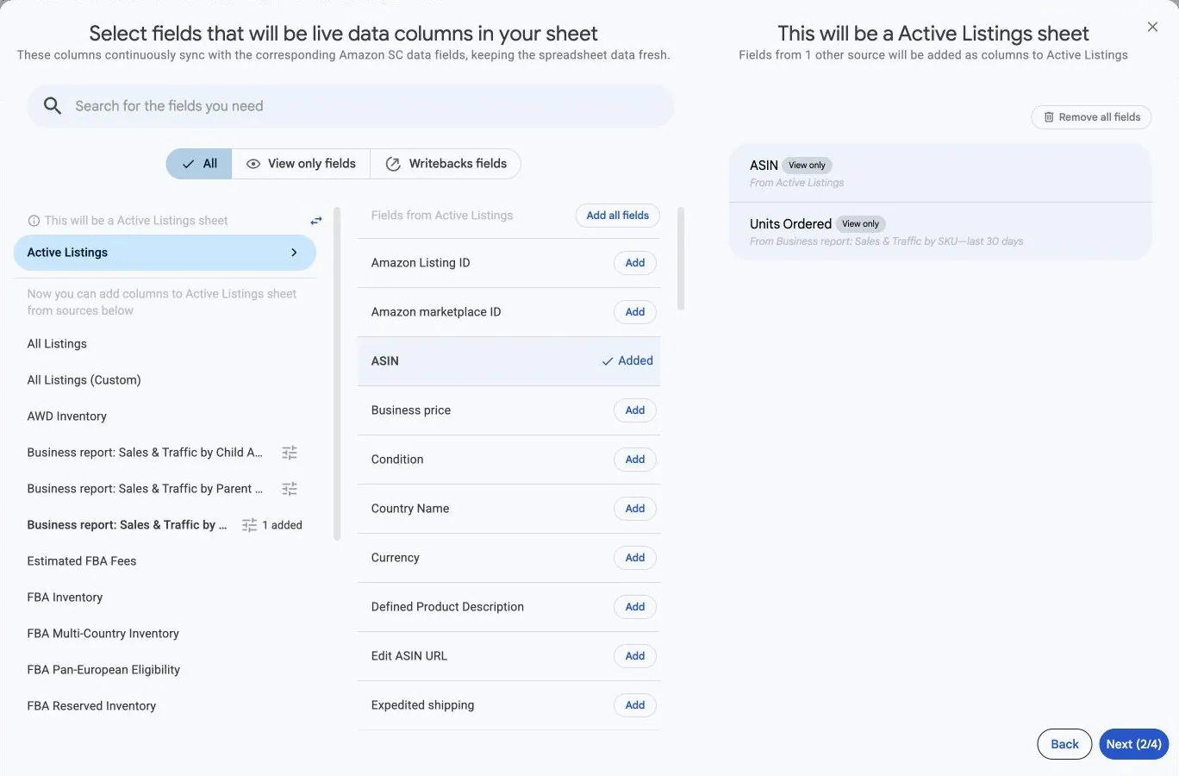Click the swap sheet arrows icon
This screenshot has height=776, width=1179.
coord(316,221)
